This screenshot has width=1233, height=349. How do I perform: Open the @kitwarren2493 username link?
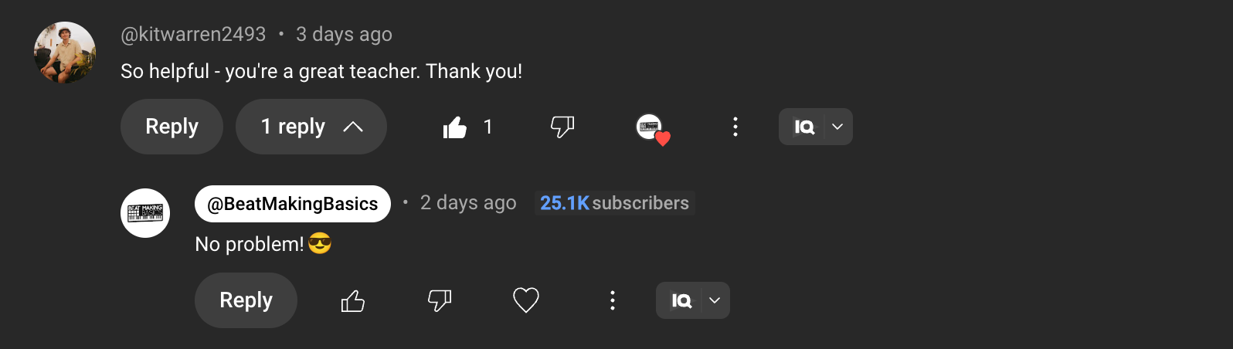(x=193, y=34)
